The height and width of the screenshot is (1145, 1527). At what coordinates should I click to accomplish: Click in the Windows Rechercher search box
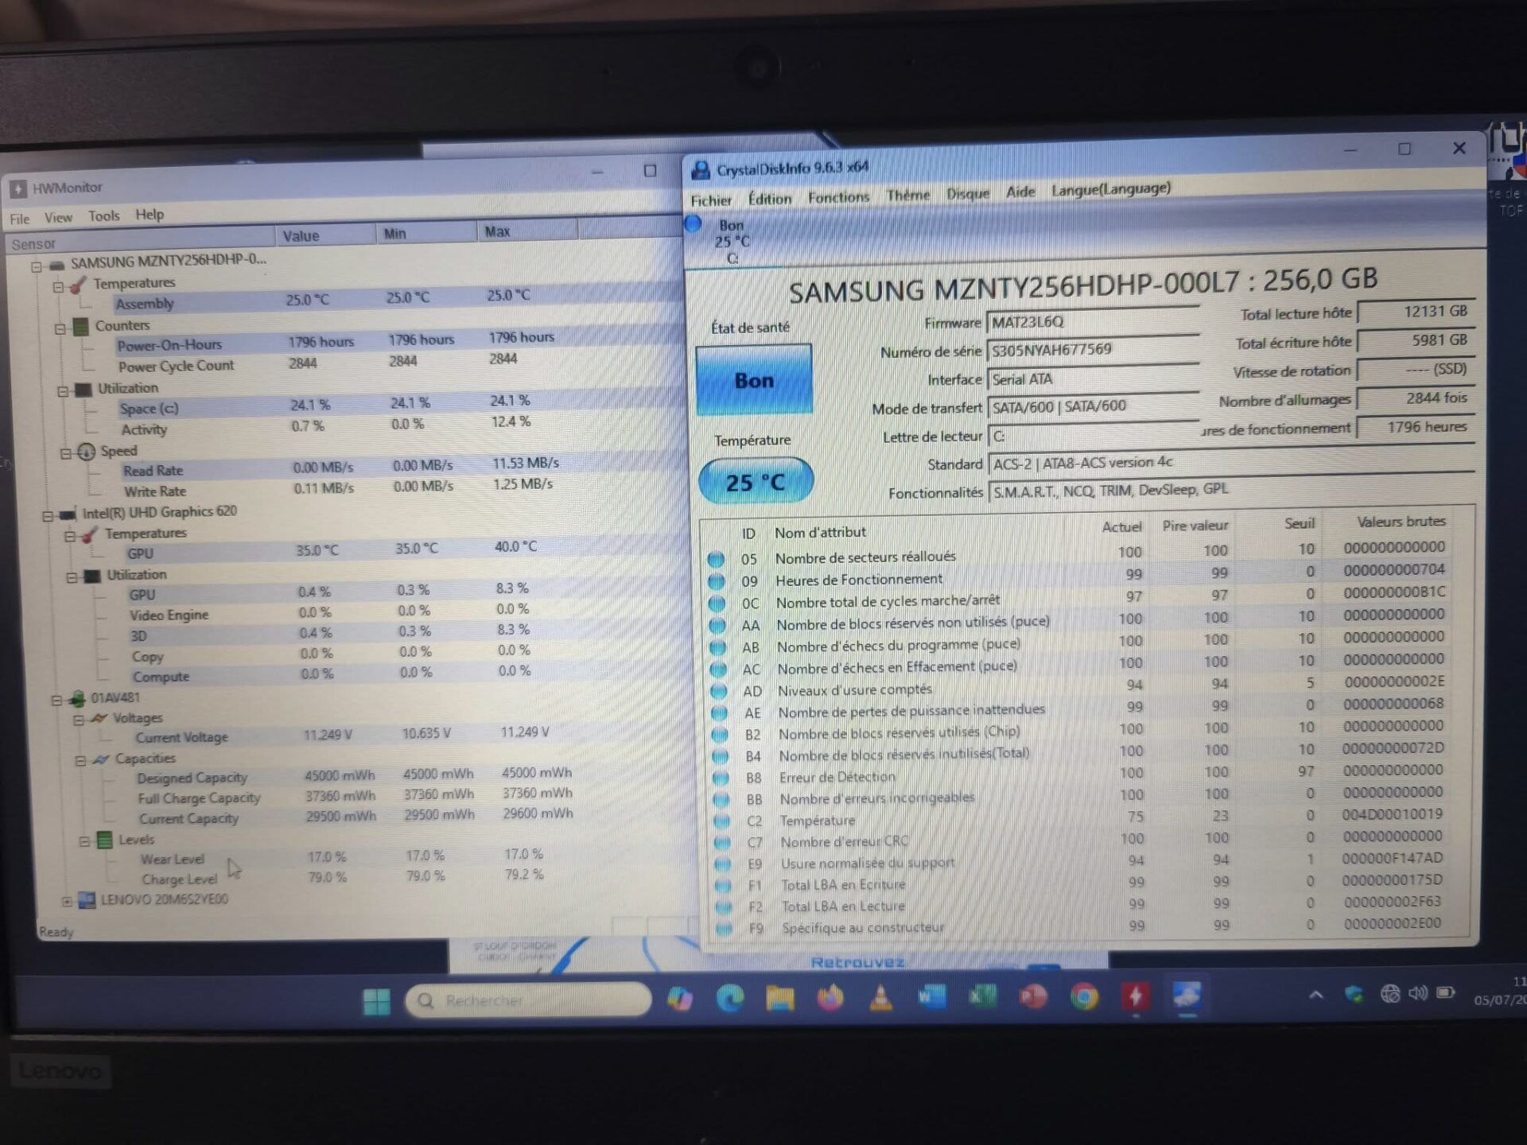tap(528, 1000)
